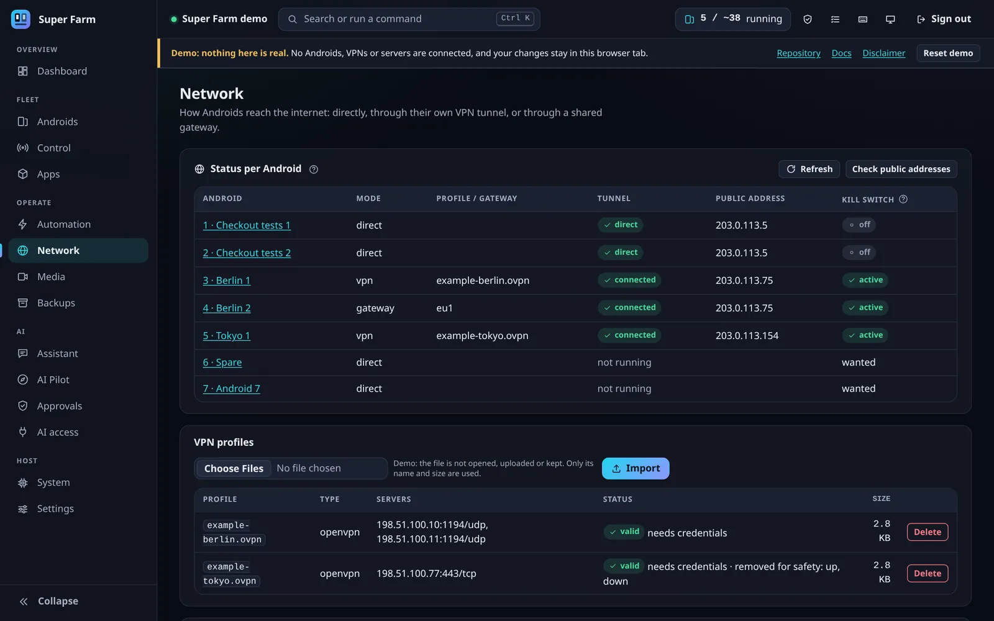This screenshot has height=621, width=994.
Task: Open AI access in the sidebar
Action: tap(78, 432)
